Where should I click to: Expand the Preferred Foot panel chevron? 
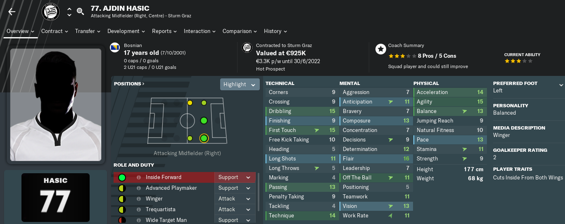click(561, 85)
